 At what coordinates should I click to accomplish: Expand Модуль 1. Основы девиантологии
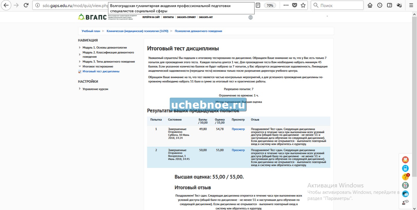click(80, 48)
